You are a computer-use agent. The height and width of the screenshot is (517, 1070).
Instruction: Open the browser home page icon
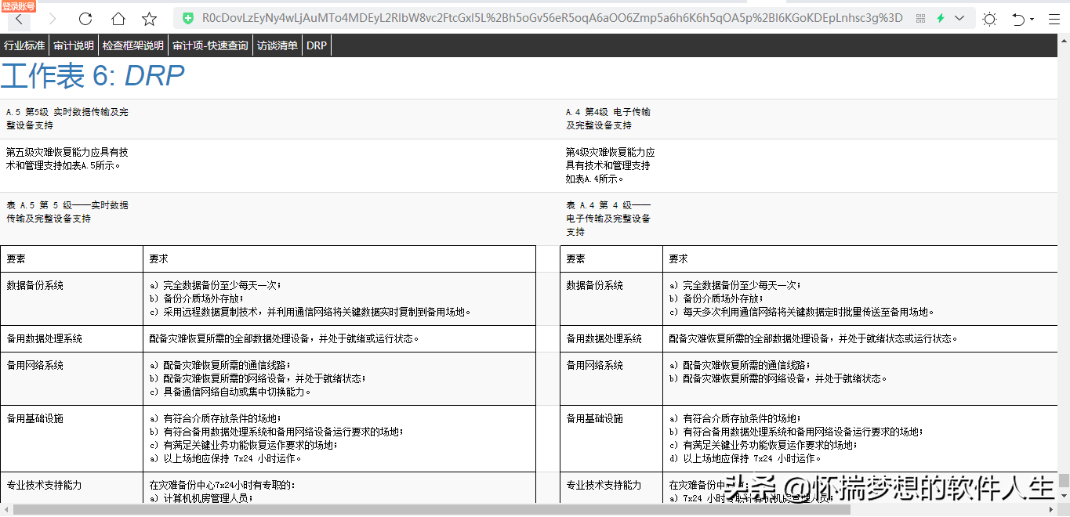pos(118,18)
